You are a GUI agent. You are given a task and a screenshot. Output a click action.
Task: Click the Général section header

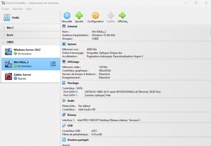[72, 26]
